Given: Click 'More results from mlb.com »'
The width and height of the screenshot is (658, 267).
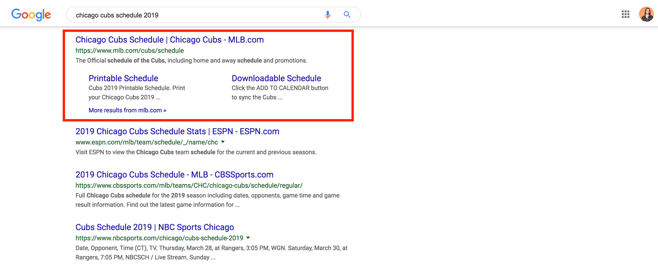Looking at the screenshot, I should pos(128,110).
